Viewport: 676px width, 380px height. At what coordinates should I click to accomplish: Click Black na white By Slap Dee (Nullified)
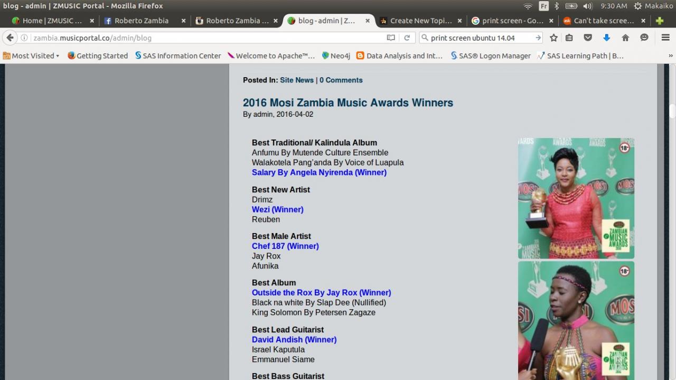[x=319, y=302]
